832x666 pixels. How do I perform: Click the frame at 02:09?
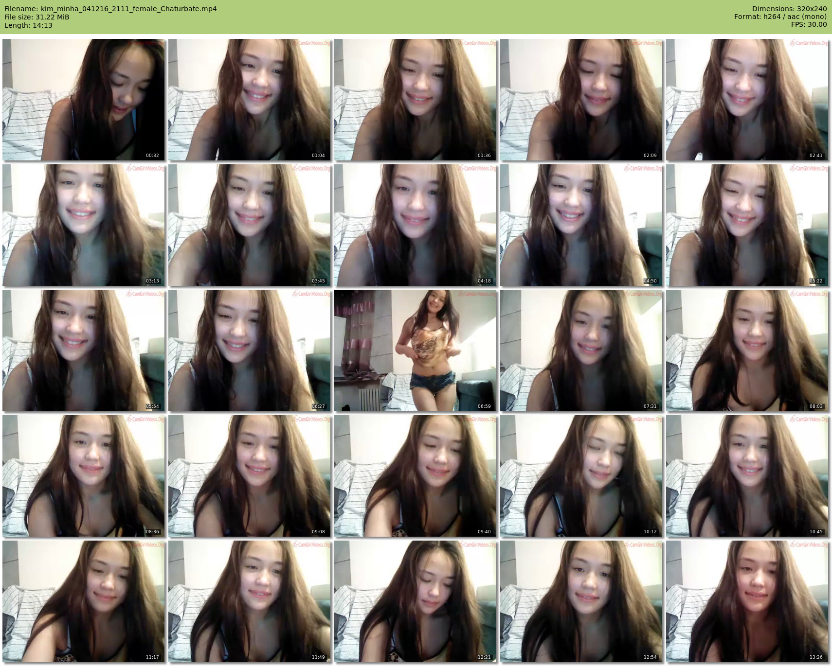[581, 100]
